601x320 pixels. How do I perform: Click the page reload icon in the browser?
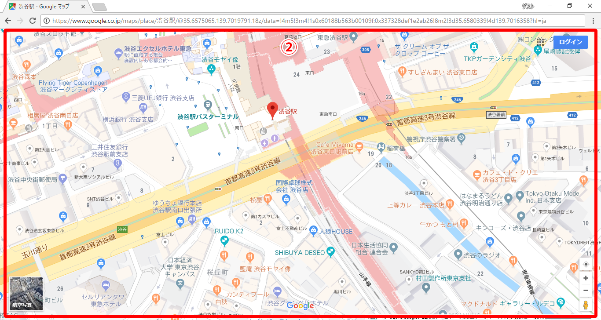click(x=32, y=20)
